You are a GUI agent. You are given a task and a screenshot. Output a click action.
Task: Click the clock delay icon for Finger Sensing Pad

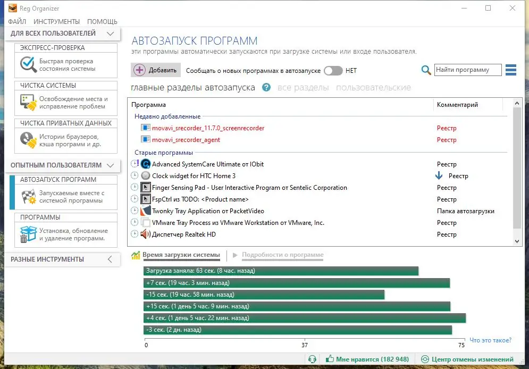[135, 187]
